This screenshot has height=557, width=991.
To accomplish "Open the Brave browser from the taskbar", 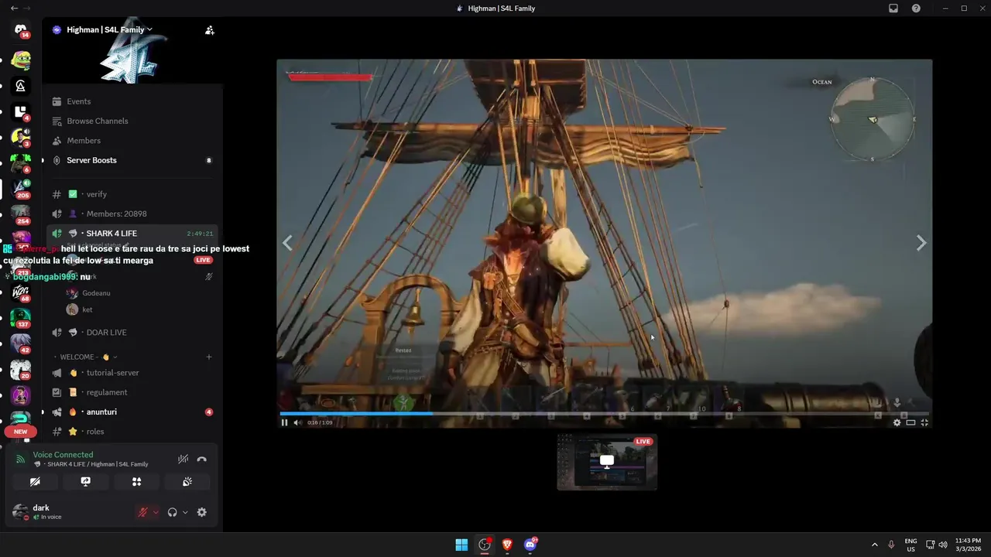I will pos(507,545).
